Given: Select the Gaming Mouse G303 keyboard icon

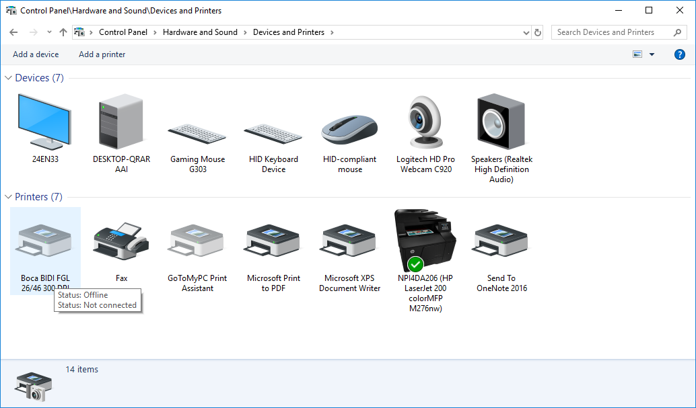Looking at the screenshot, I should pos(197,134).
